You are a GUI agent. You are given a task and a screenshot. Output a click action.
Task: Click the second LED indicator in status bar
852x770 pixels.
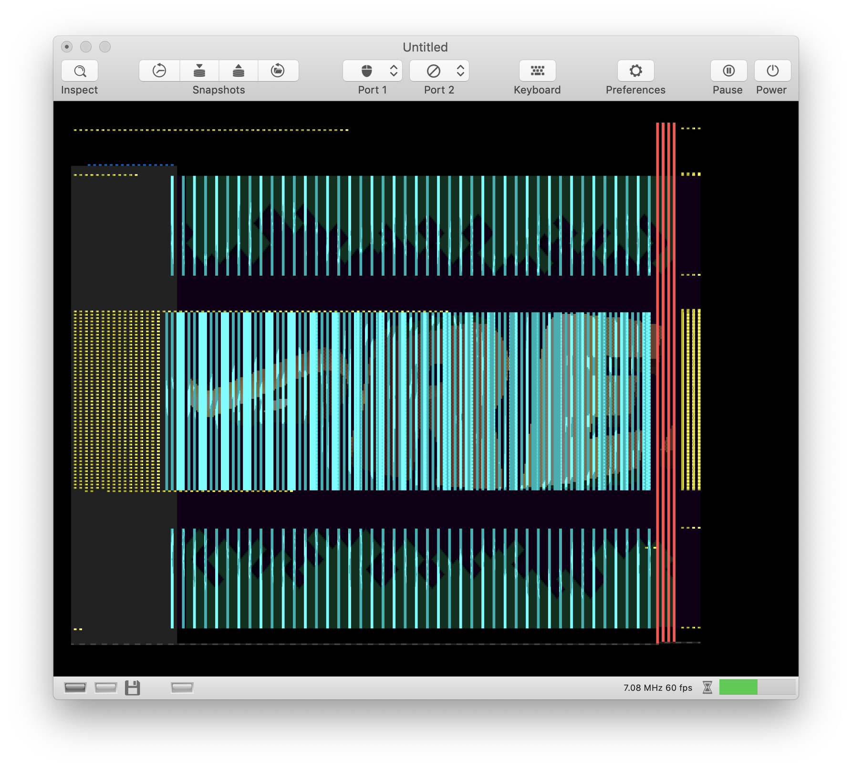(106, 687)
